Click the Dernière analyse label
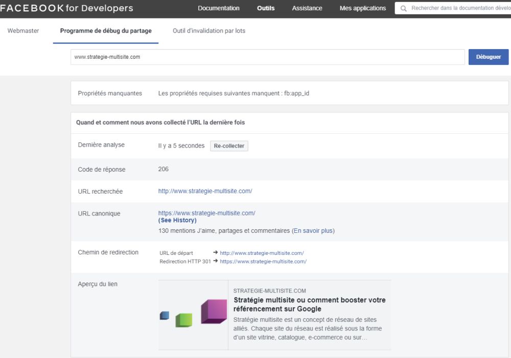This screenshot has height=358, width=511. coord(101,145)
